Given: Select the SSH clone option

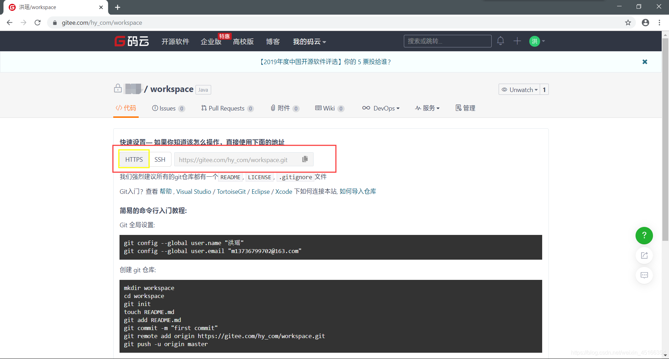Looking at the screenshot, I should click(160, 159).
